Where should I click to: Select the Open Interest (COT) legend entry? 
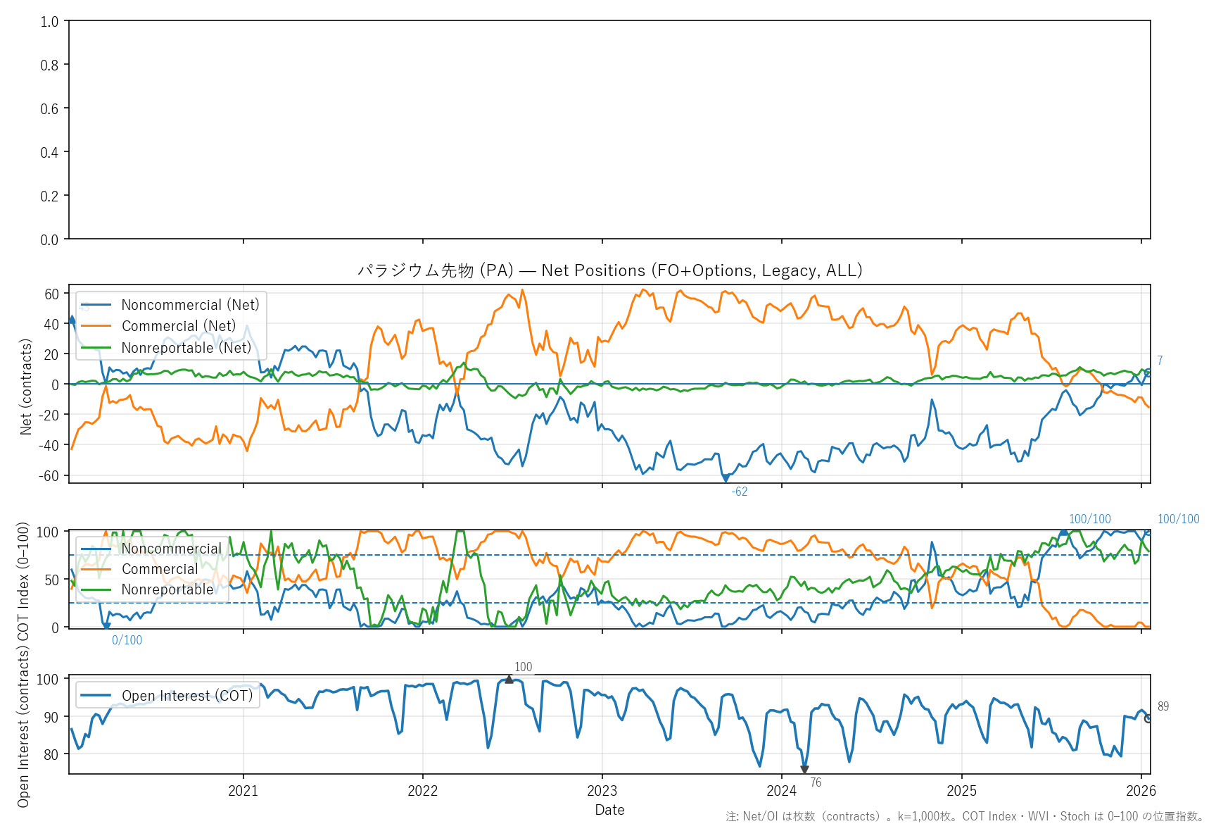coord(186,696)
